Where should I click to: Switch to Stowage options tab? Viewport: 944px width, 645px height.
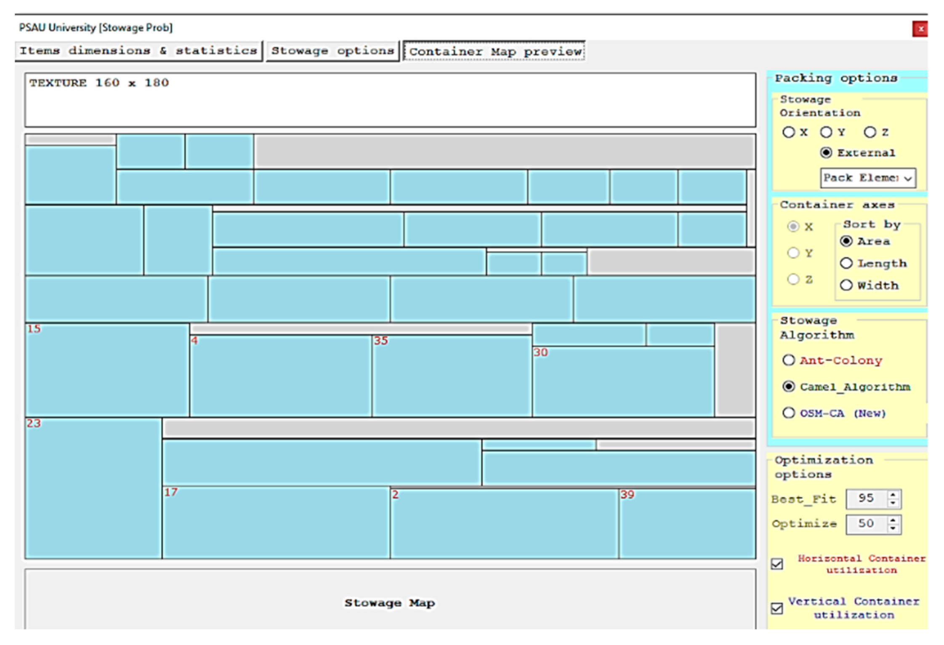point(332,51)
